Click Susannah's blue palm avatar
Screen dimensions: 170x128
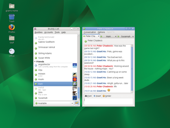(75, 98)
